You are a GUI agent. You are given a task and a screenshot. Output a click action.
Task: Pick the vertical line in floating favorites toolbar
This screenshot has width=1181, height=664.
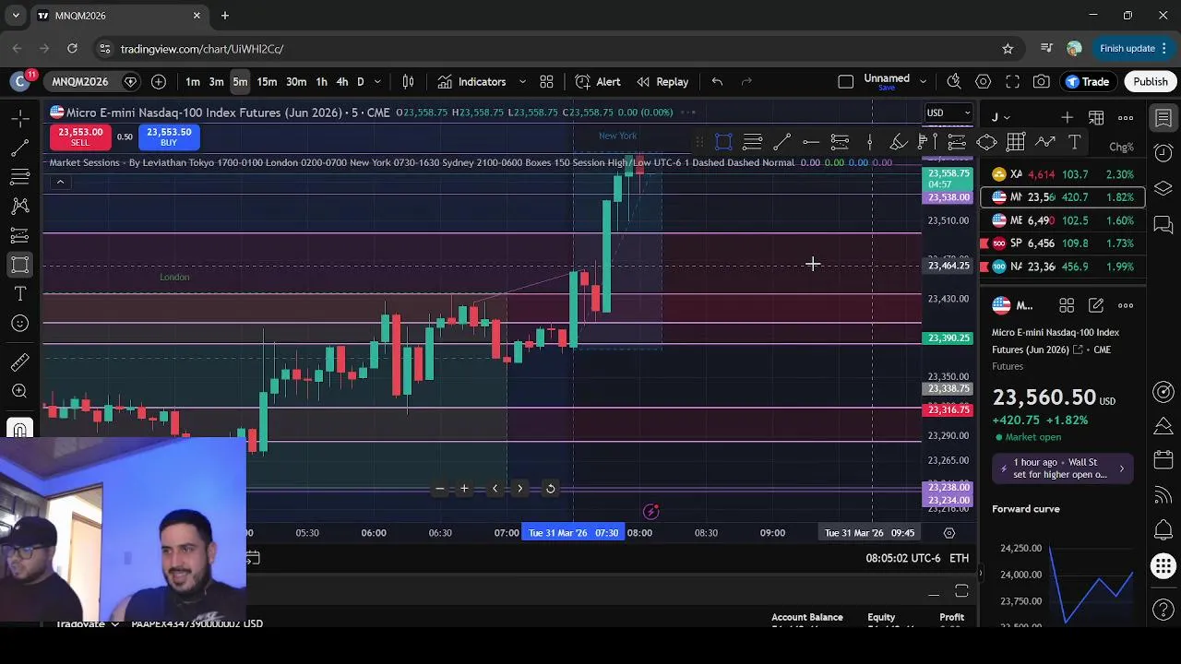[869, 142]
